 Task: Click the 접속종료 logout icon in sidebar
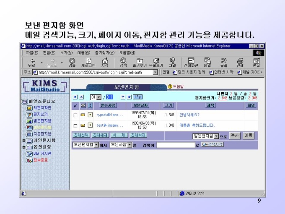[29, 160]
